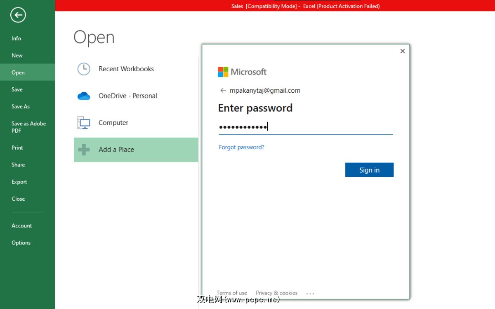Click the mpakanytaj@gmail.com account text
495x309 pixels.
click(265, 91)
